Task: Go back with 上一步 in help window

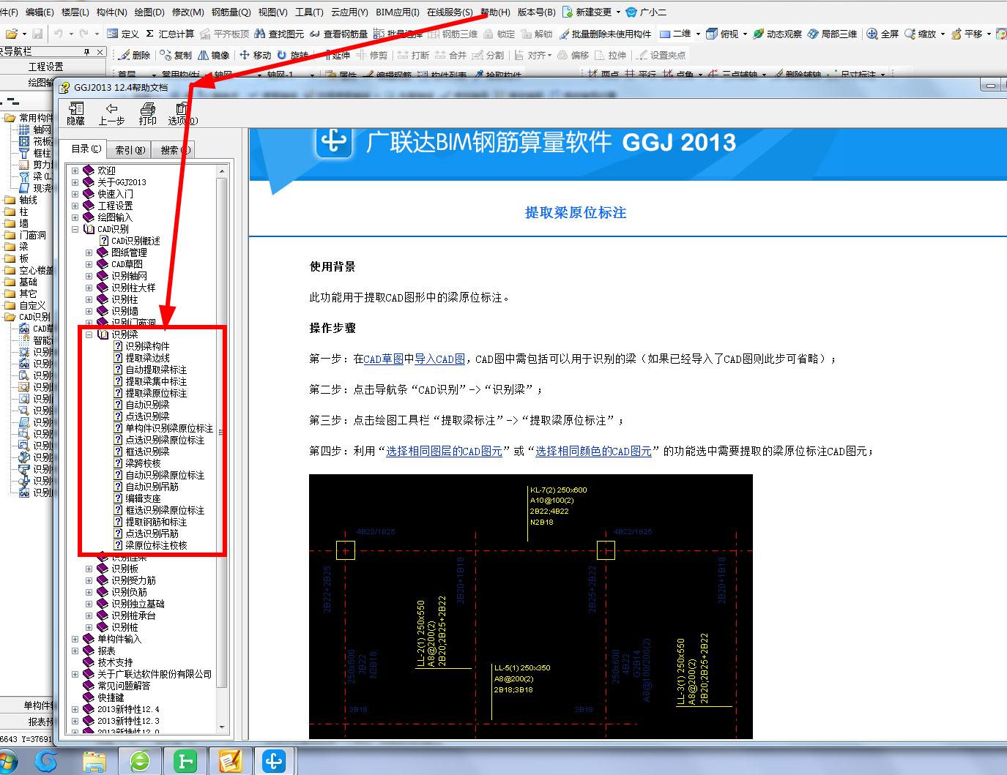Action: [111, 114]
